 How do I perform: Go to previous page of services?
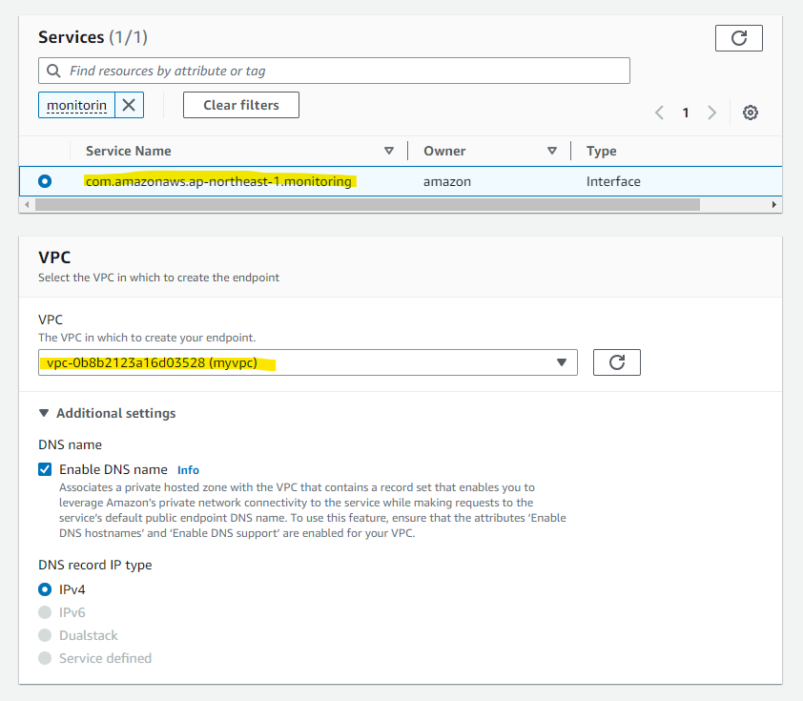point(660,113)
